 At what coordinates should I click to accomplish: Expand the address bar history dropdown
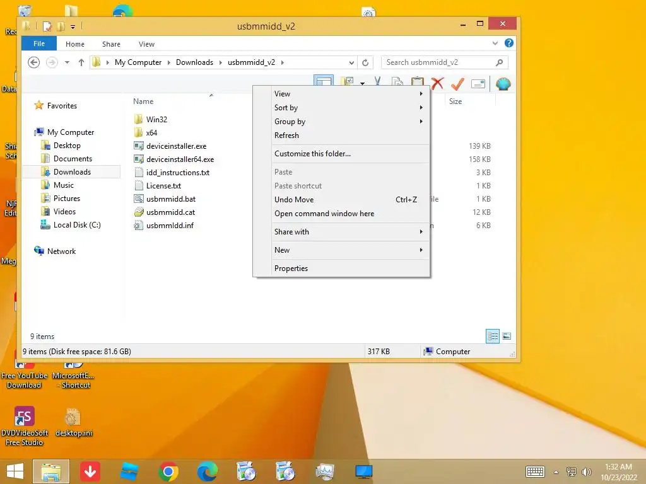point(351,62)
